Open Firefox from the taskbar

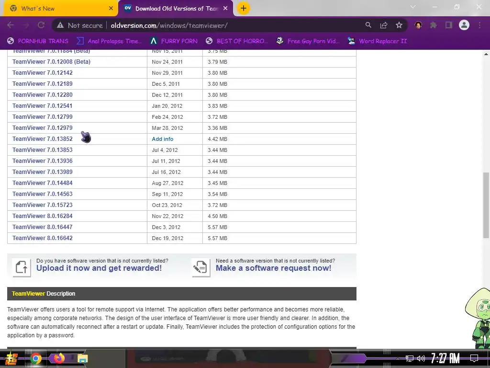pos(59,358)
